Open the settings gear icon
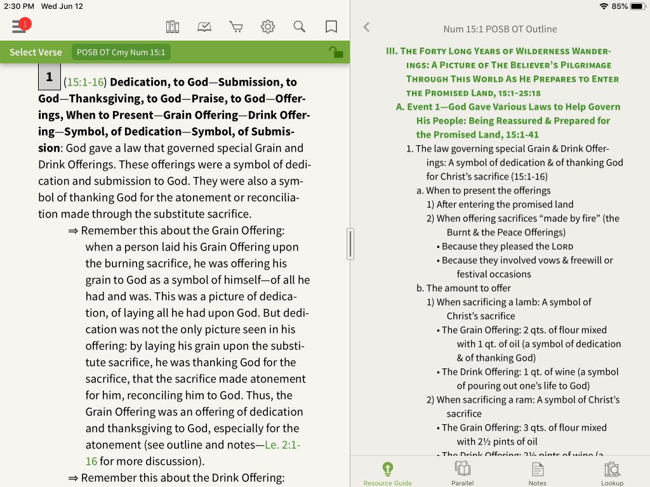The height and width of the screenshot is (487, 650). tap(268, 27)
